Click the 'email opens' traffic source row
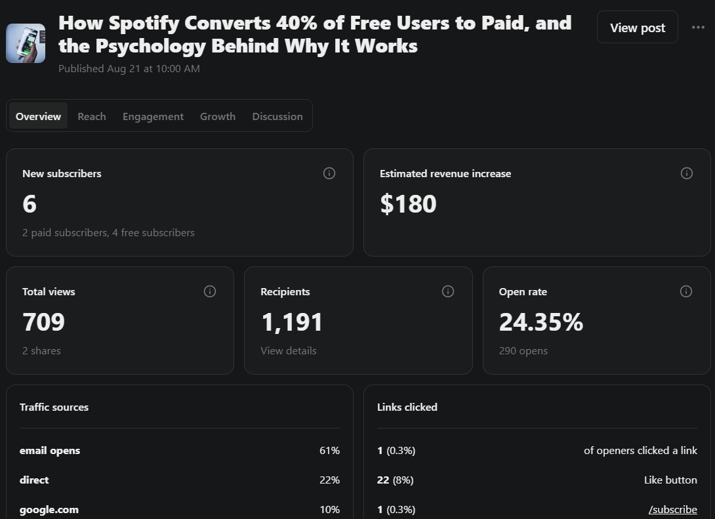The image size is (715, 519). point(180,451)
